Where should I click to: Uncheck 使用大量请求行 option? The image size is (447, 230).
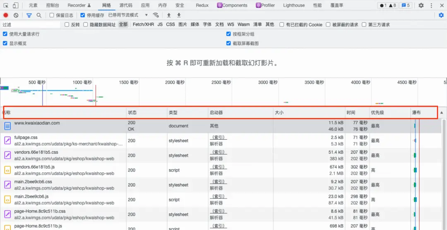pos(5,34)
